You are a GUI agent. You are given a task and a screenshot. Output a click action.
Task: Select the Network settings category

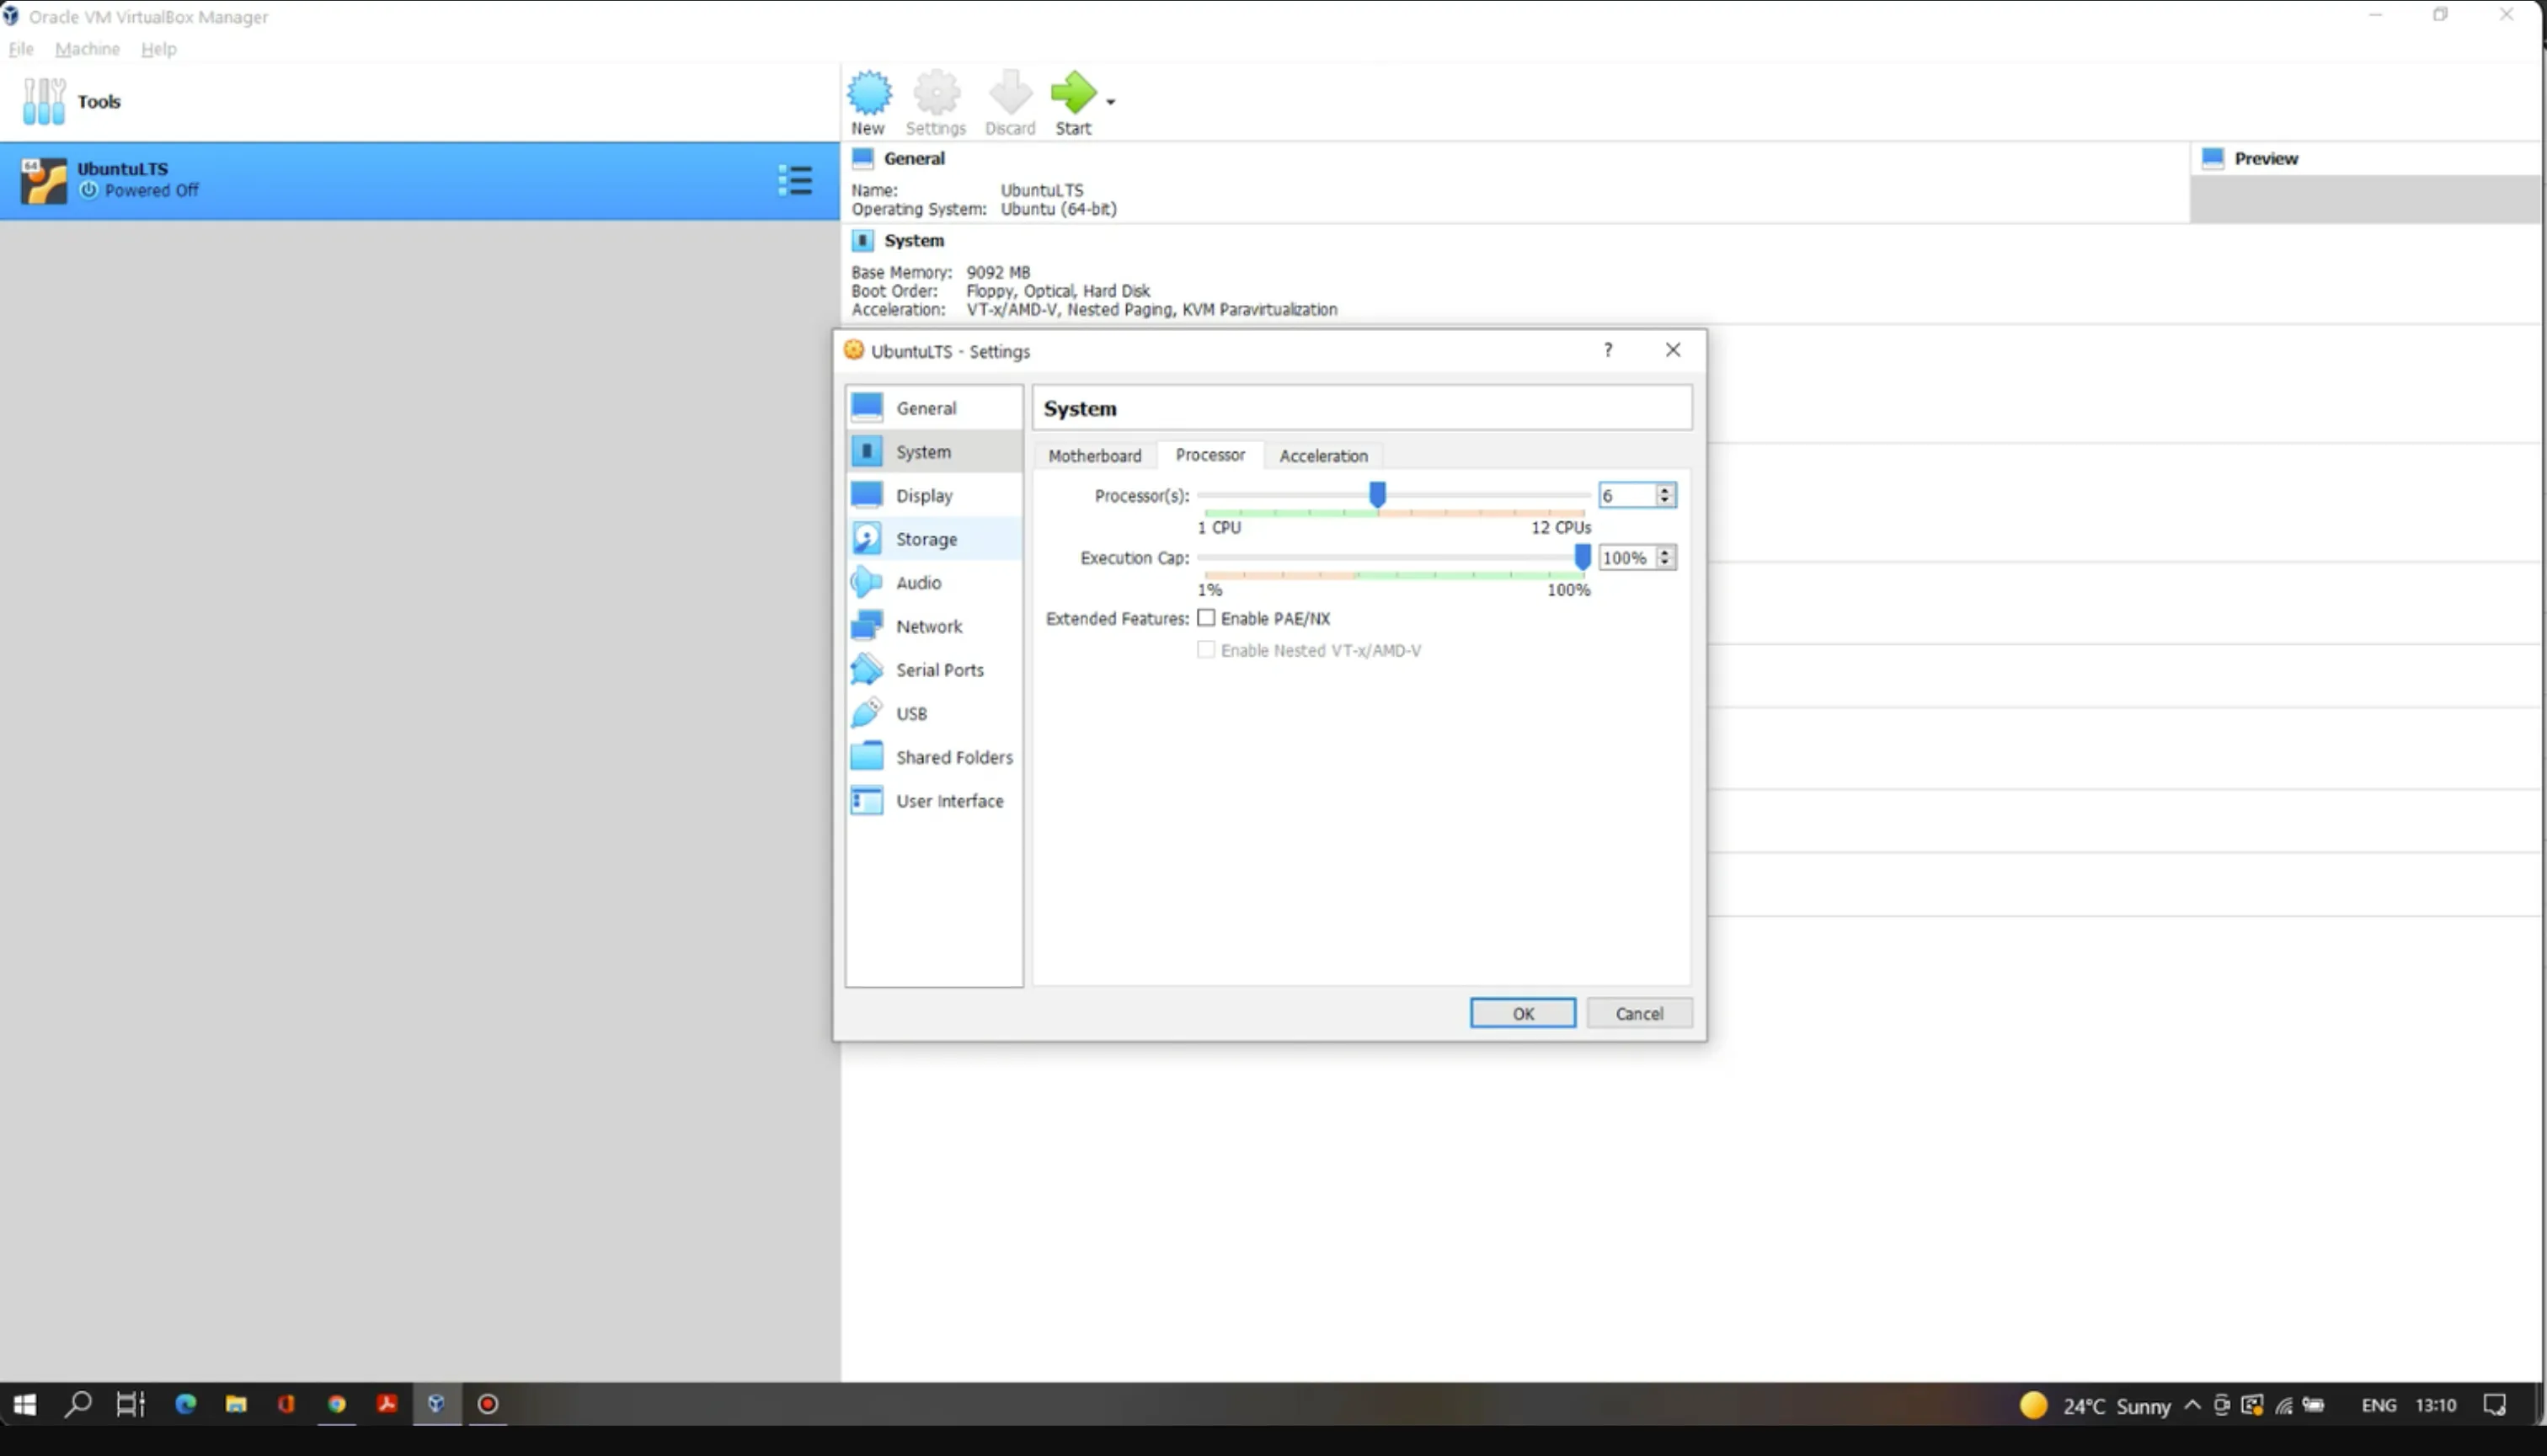click(928, 627)
